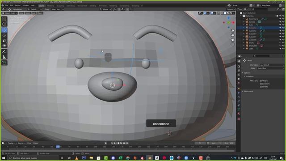Toggle X-ray display in viewport header
The width and height of the screenshot is (286, 161).
[219, 13]
